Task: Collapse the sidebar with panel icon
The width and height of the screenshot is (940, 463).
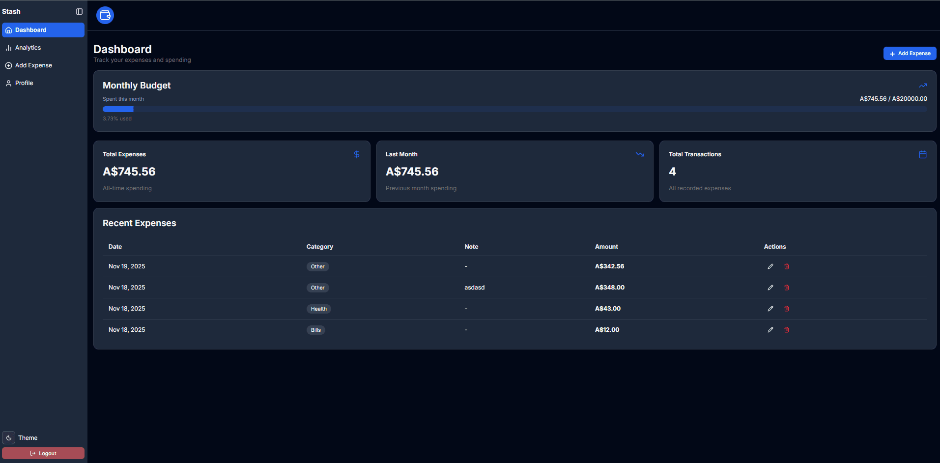Action: [x=79, y=11]
